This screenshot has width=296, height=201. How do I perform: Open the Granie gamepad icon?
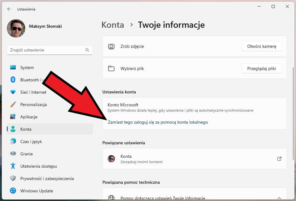(13, 154)
